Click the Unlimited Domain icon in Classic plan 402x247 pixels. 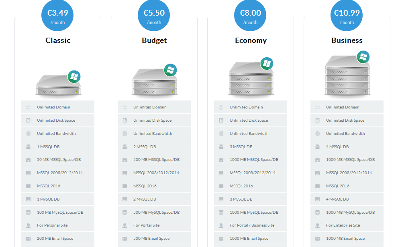pyautogui.click(x=28, y=107)
